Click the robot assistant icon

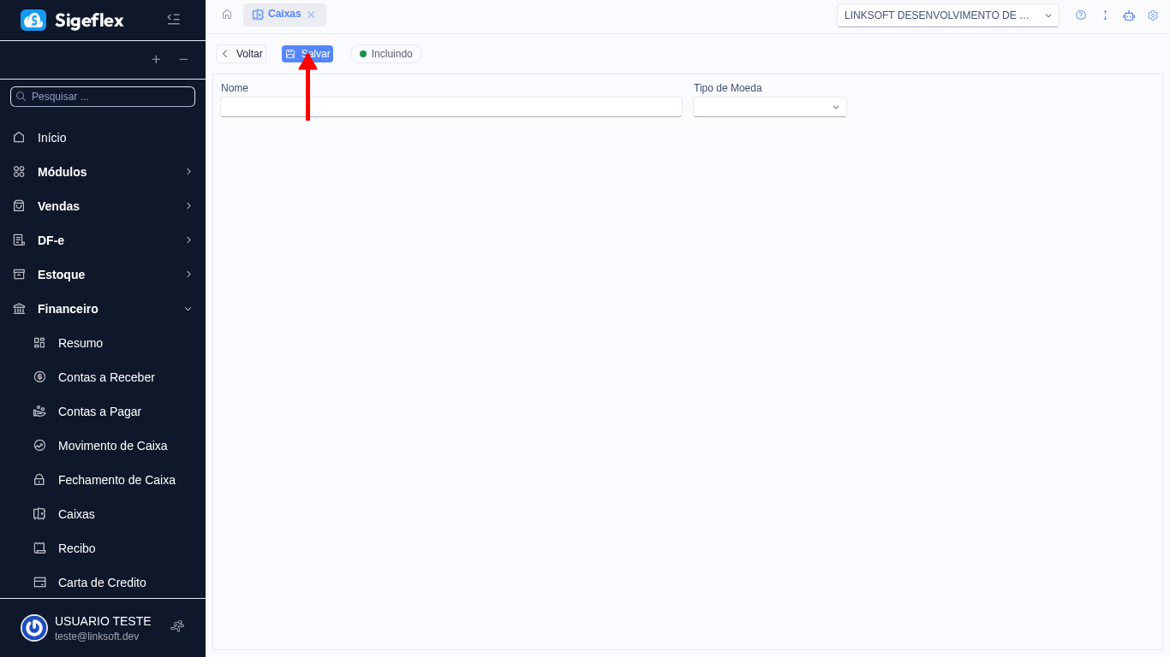[1129, 15]
